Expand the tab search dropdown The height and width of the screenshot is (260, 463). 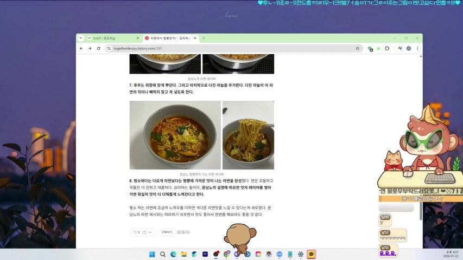click(x=81, y=38)
